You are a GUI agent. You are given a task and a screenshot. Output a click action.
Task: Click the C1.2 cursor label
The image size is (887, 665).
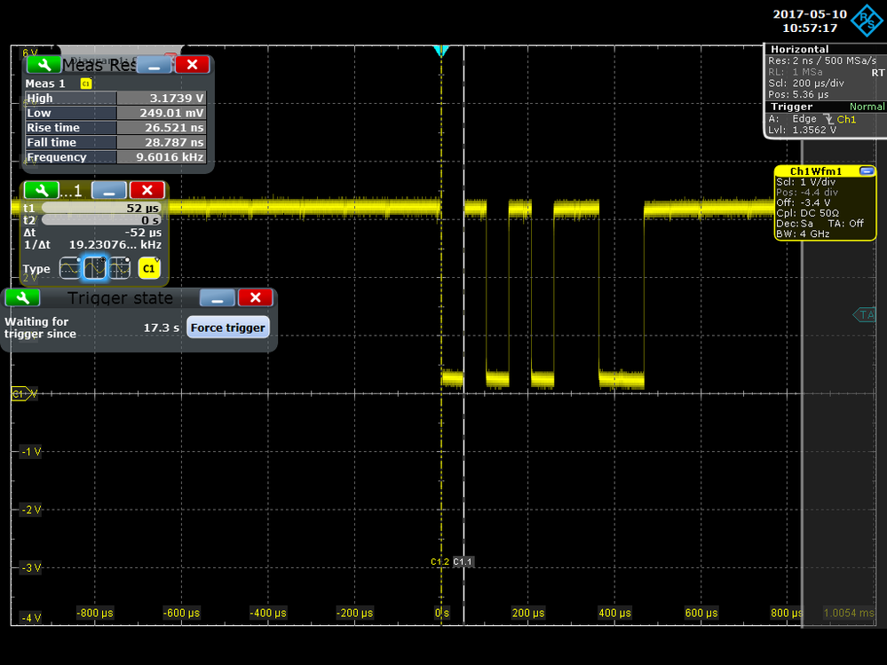(440, 561)
